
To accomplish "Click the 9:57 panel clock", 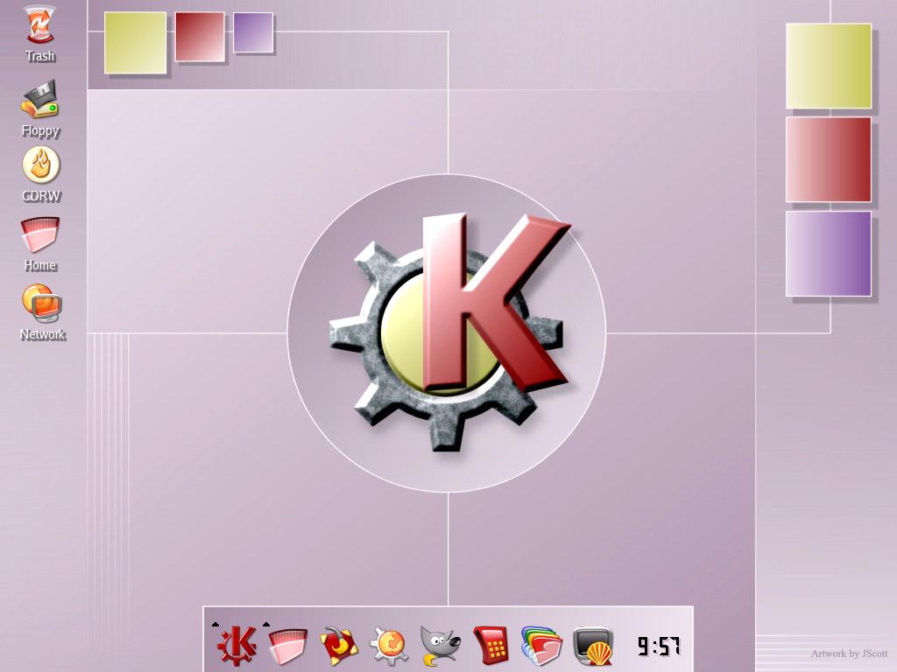I will [659, 647].
